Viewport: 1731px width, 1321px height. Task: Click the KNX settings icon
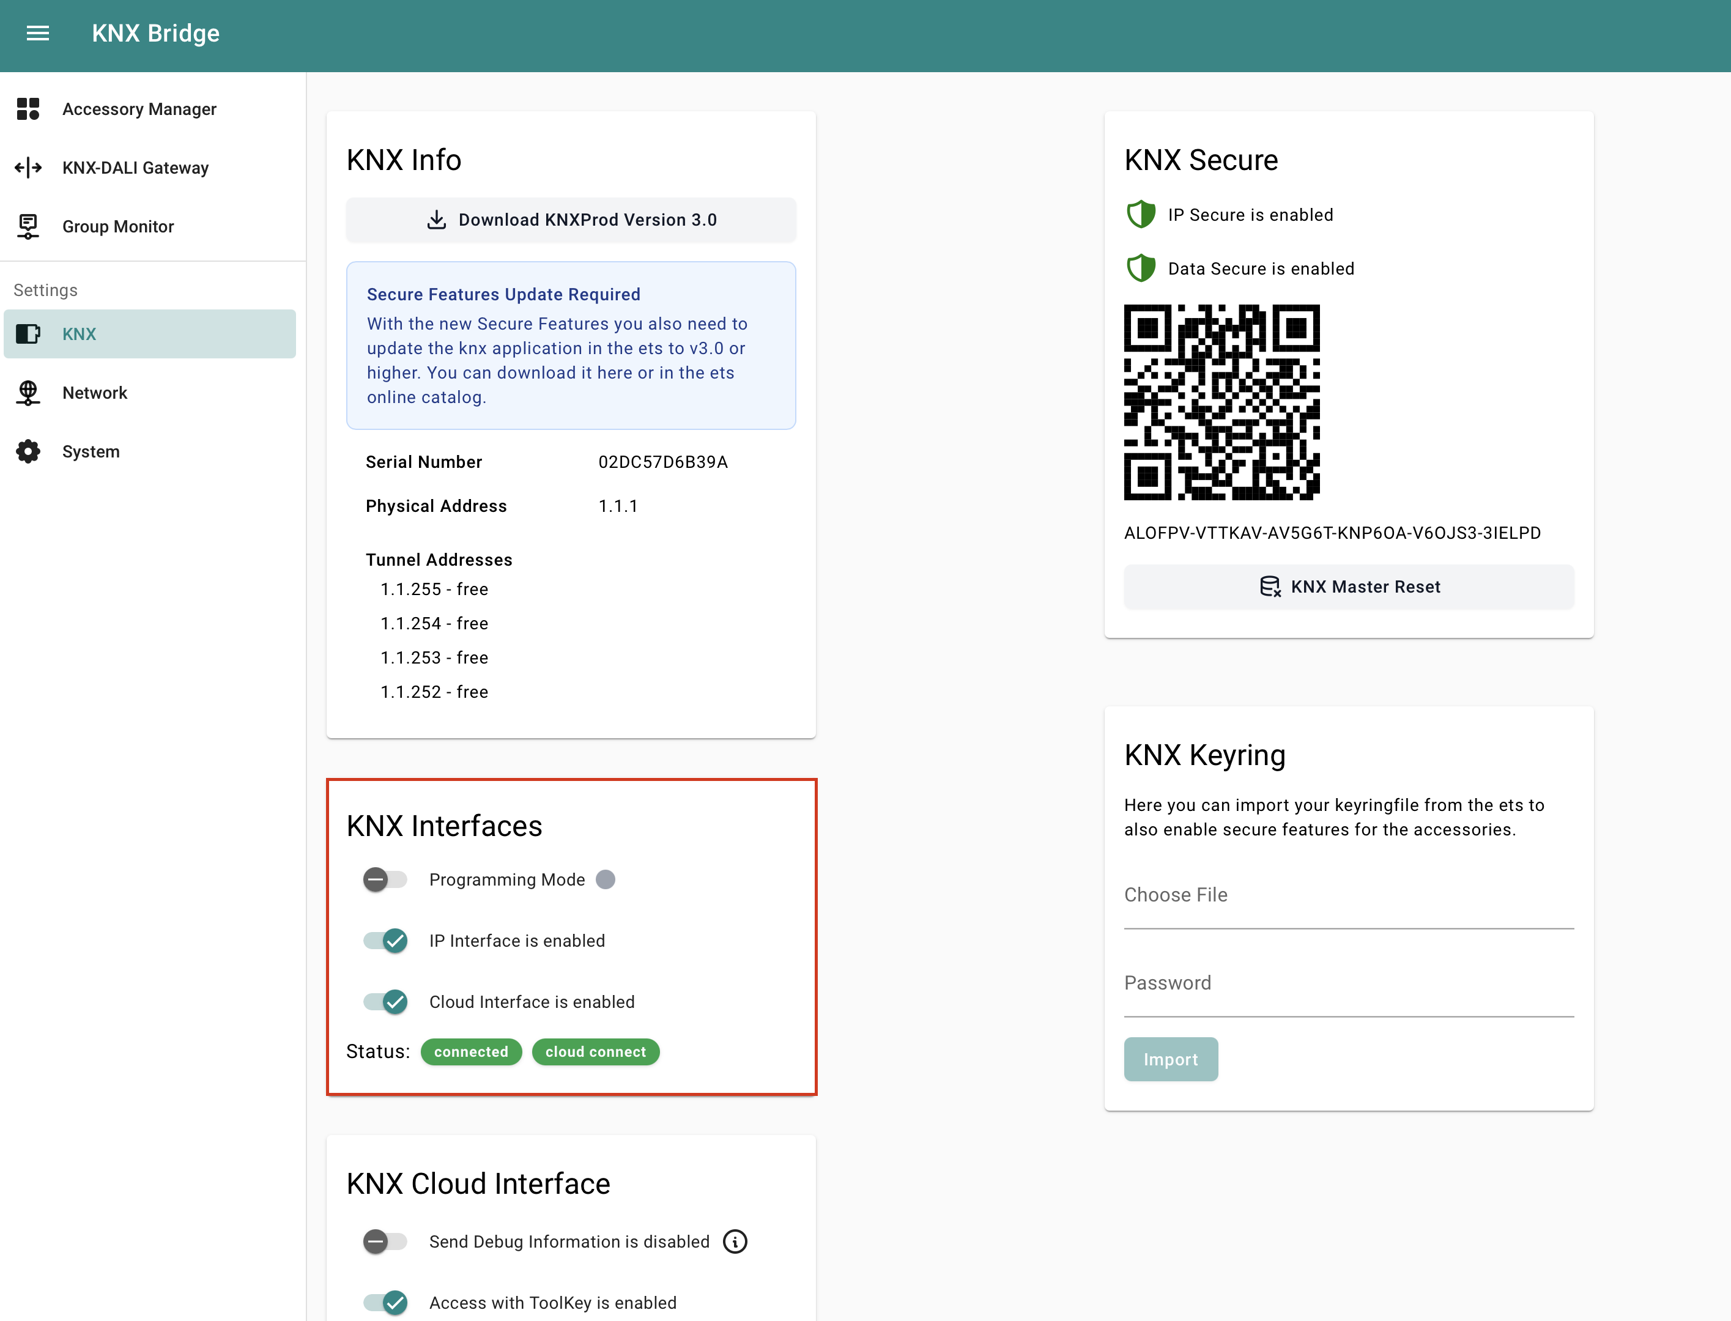pos(28,334)
